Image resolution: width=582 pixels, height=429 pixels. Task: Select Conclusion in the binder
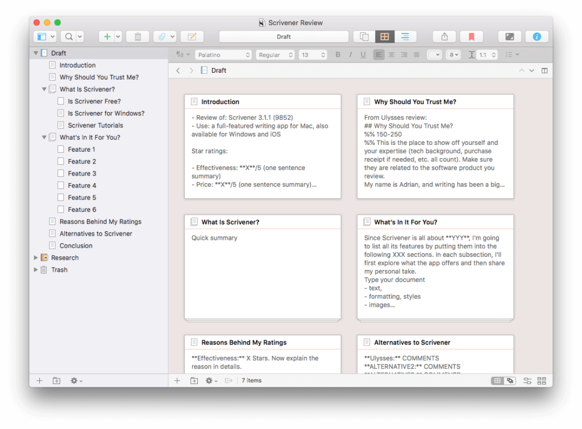(76, 245)
